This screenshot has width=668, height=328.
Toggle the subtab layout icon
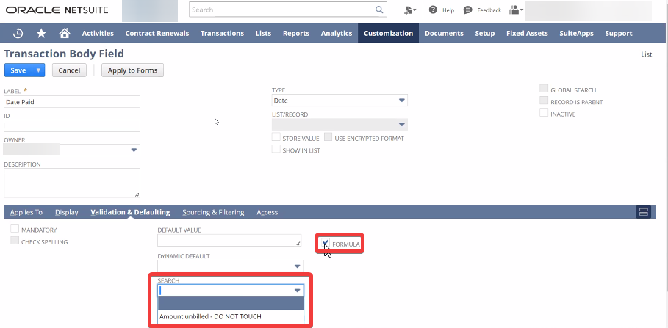click(643, 212)
